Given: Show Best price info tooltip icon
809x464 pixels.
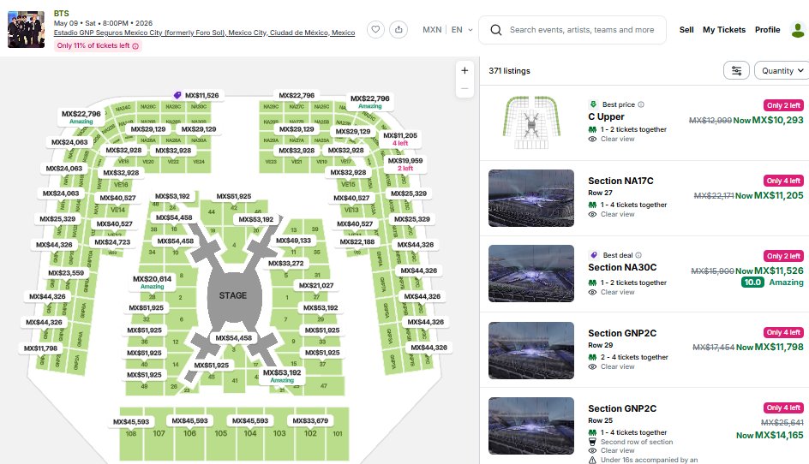Looking at the screenshot, I should pyautogui.click(x=641, y=104).
